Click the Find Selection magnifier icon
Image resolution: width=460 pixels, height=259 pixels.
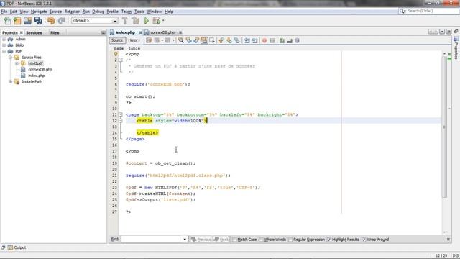point(180,40)
